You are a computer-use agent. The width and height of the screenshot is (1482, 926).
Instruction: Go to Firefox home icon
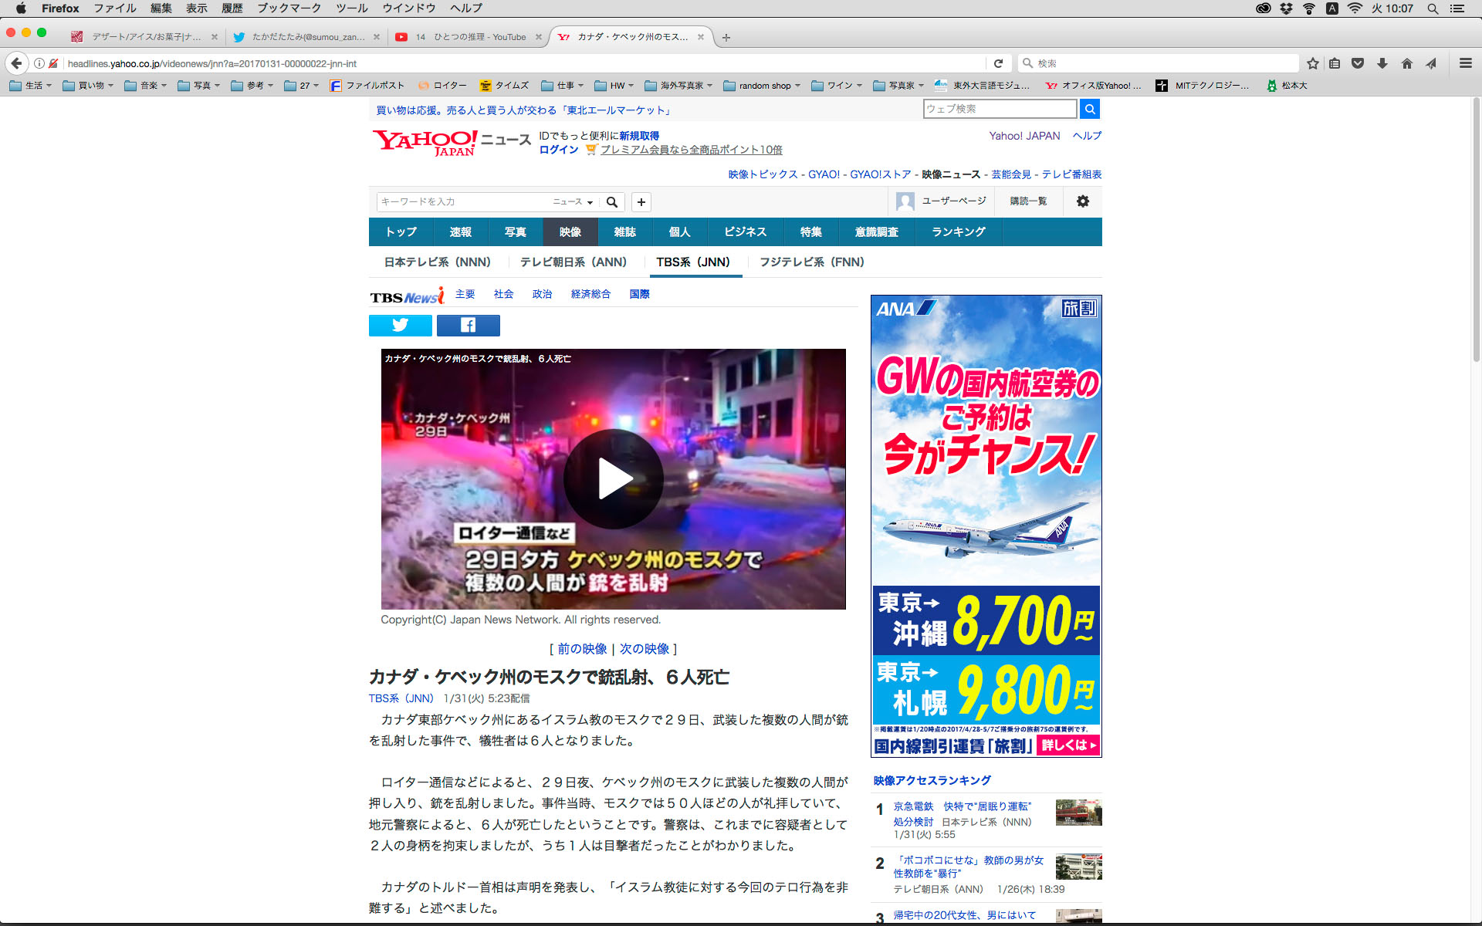tap(1406, 63)
